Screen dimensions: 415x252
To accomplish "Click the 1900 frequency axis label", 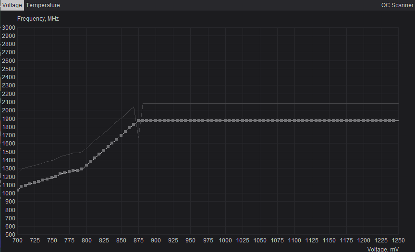I will (9, 119).
